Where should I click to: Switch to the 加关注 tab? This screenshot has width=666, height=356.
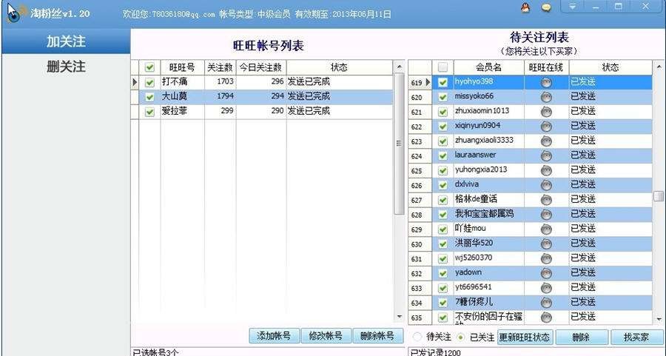click(x=66, y=41)
